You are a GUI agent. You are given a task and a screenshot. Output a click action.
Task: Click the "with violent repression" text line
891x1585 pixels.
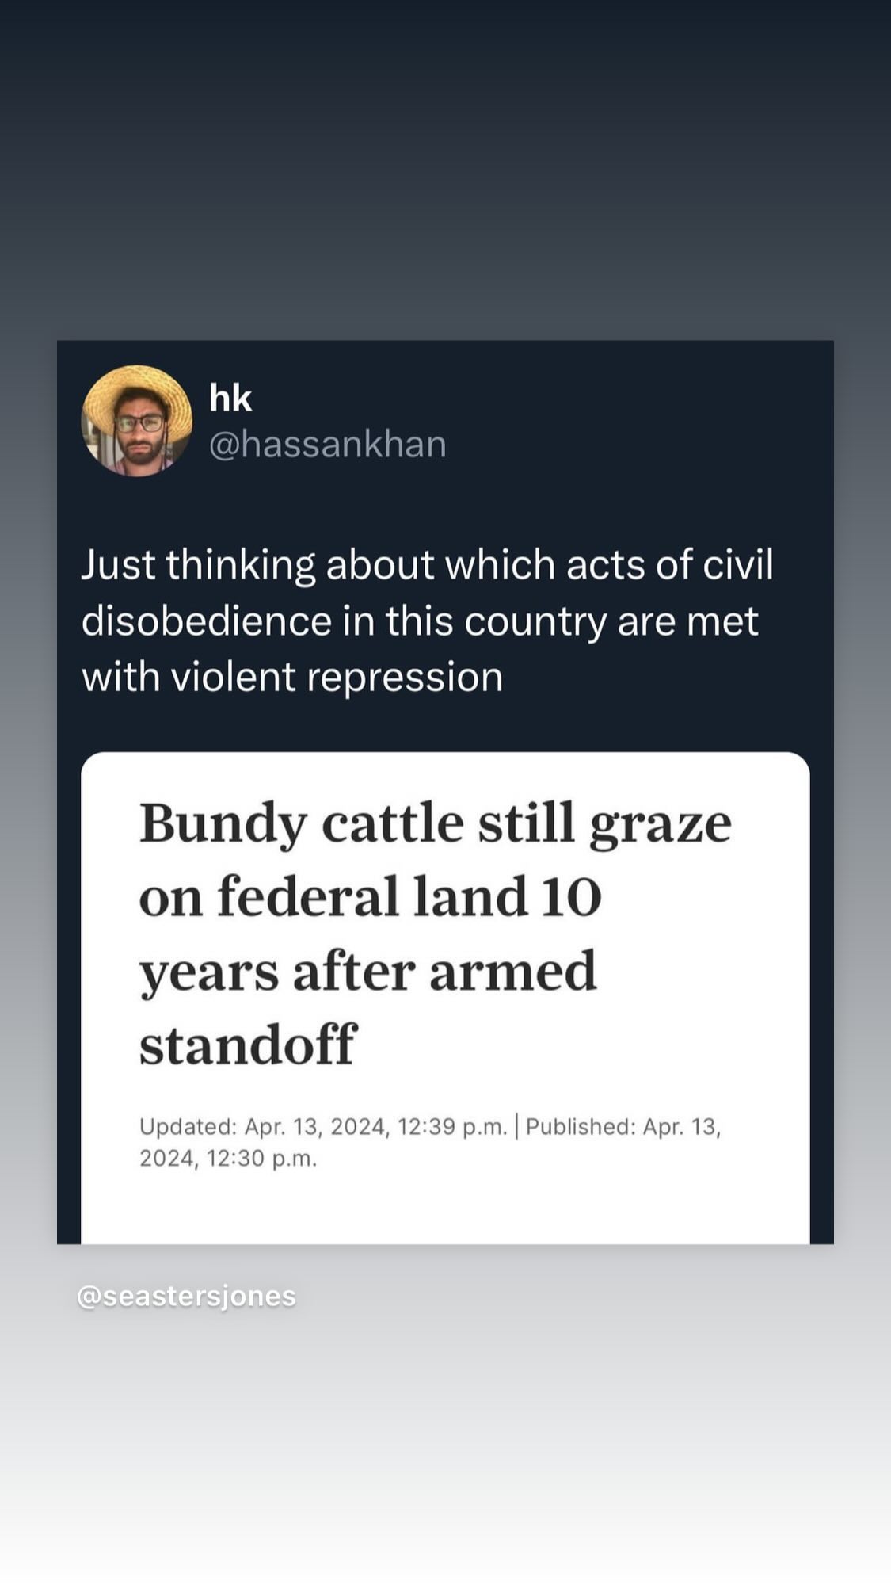click(x=292, y=677)
